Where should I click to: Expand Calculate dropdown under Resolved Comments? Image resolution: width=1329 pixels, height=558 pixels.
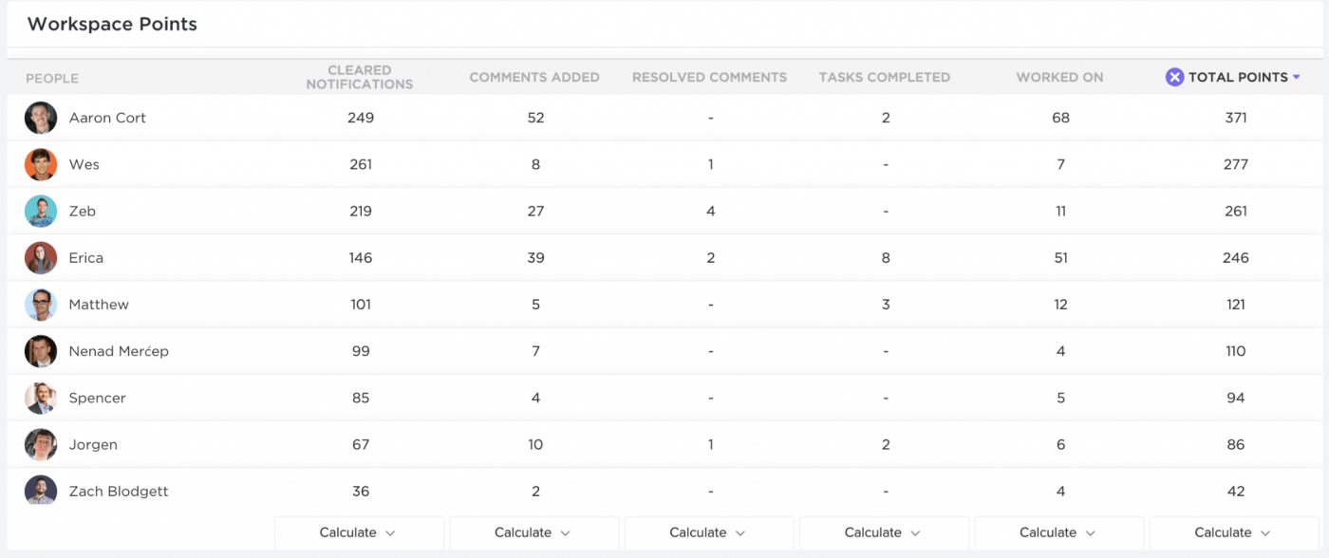point(708,532)
